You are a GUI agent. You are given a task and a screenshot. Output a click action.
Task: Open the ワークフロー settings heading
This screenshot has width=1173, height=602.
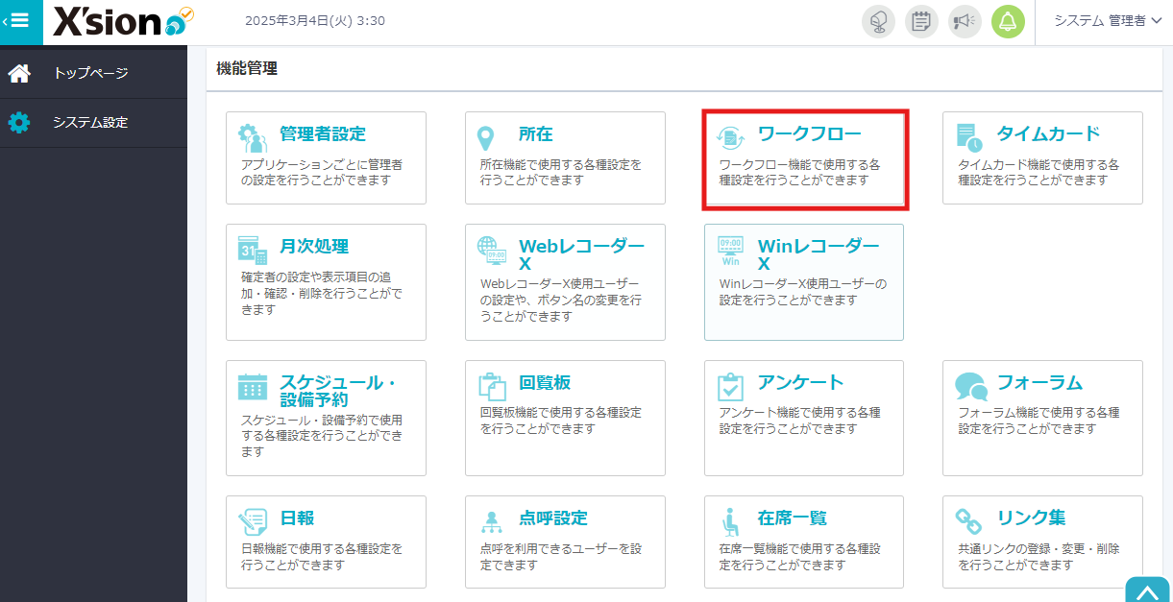pyautogui.click(x=810, y=133)
